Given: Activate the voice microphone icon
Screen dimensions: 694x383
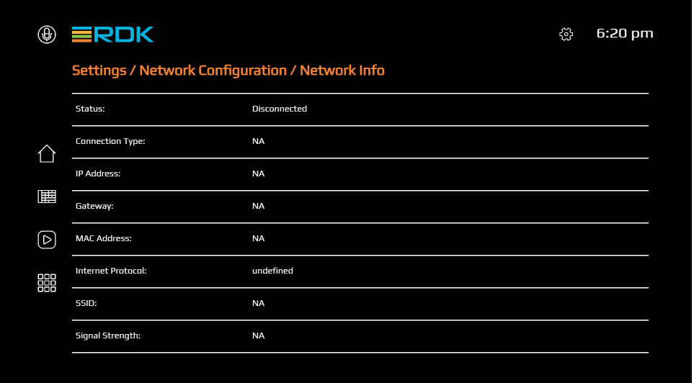Looking at the screenshot, I should tap(47, 35).
